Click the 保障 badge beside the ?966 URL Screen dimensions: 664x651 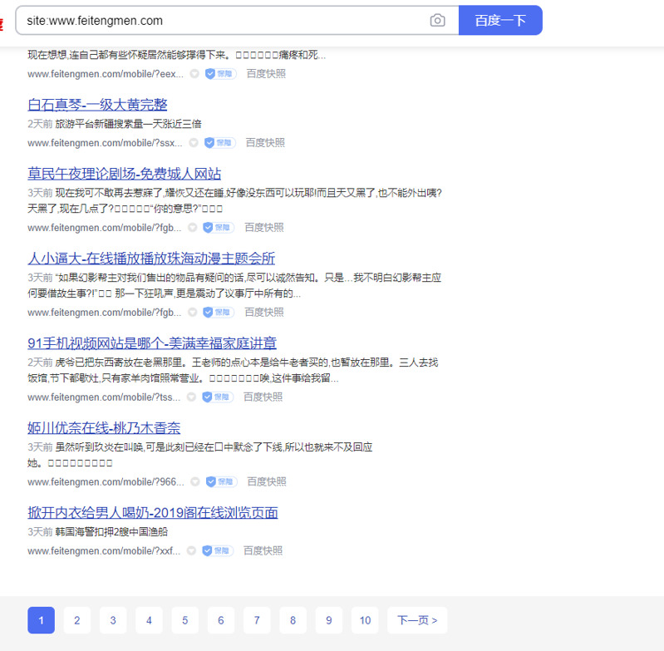[x=222, y=481]
